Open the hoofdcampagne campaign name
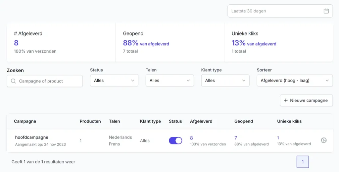The height and width of the screenshot is (172, 339). (31, 137)
